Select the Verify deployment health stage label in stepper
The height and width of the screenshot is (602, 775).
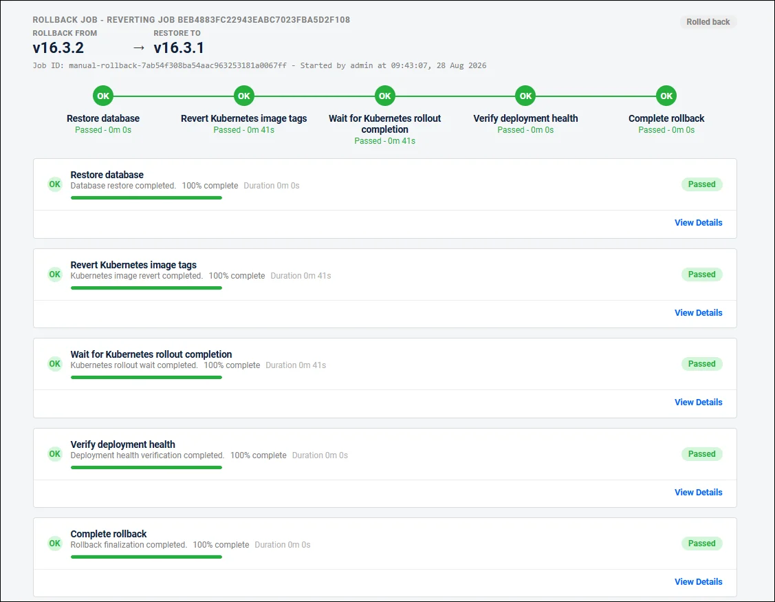525,118
